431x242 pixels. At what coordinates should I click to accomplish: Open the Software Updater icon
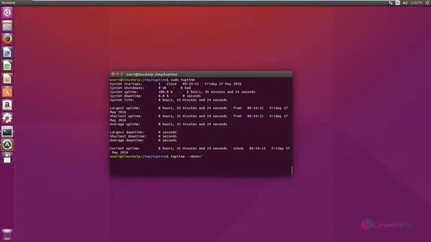pos(7,145)
